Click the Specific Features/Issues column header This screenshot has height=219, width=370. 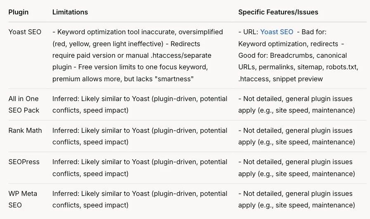(278, 12)
